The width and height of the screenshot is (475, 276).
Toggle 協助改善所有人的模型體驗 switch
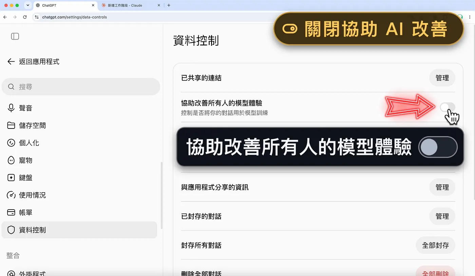click(448, 107)
